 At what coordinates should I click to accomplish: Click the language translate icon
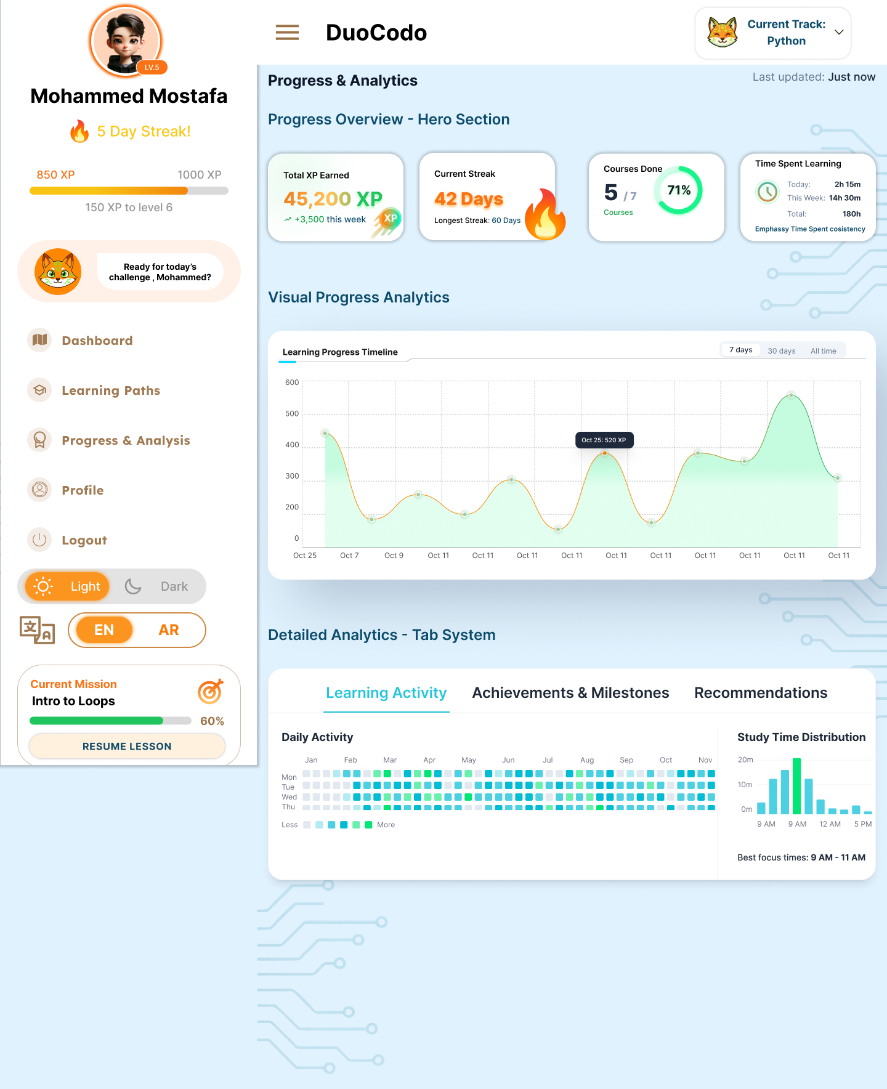[37, 630]
